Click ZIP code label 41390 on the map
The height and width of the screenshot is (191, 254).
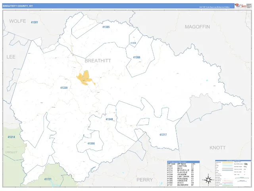pos(91,143)
